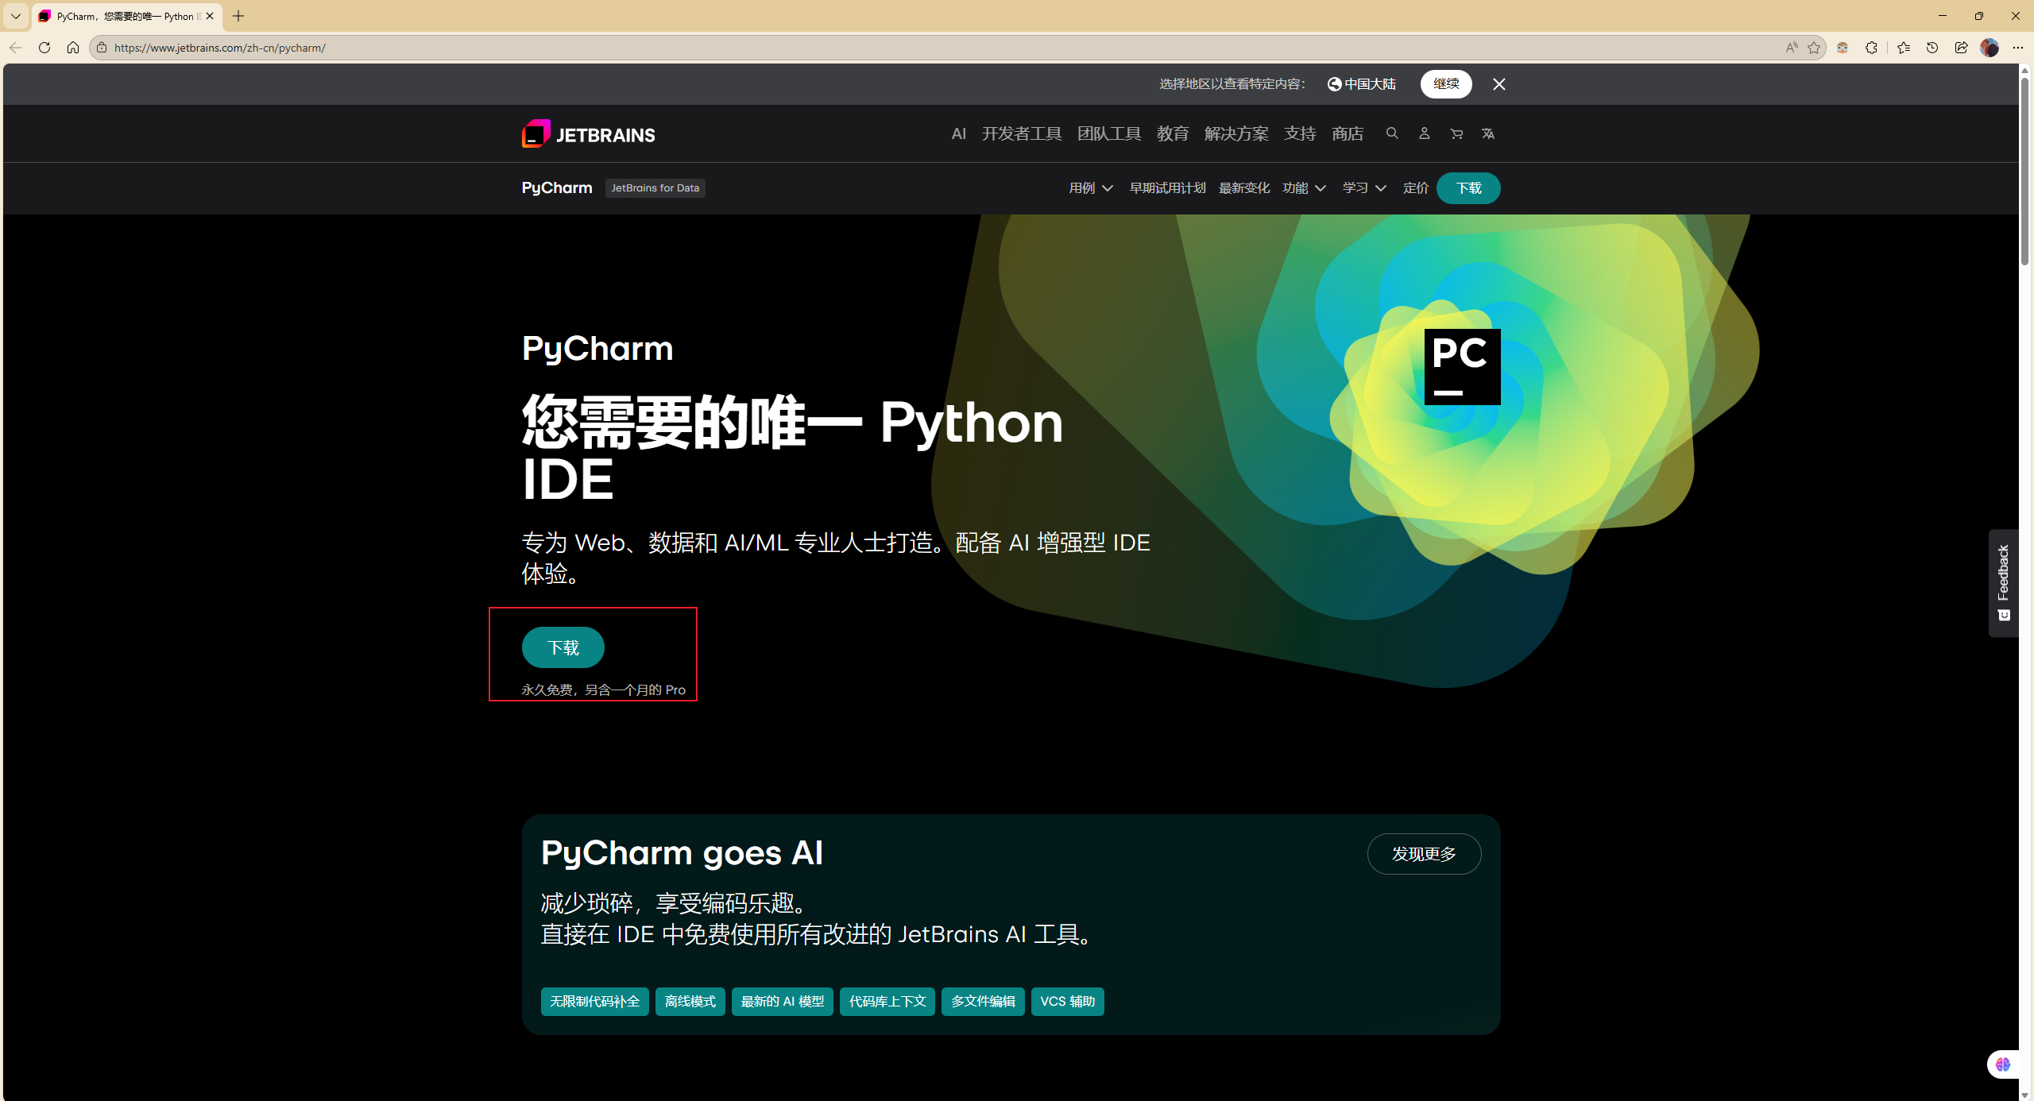Open the 开发者工具 menu item
The height and width of the screenshot is (1101, 2034).
click(1021, 133)
